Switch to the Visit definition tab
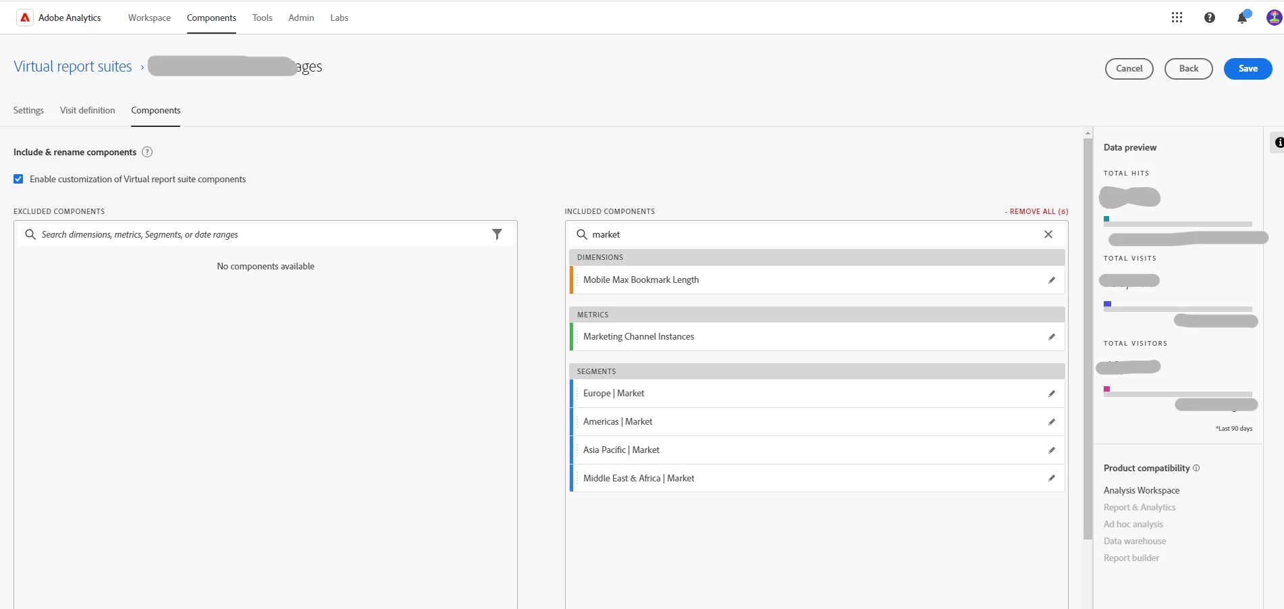 tap(87, 110)
